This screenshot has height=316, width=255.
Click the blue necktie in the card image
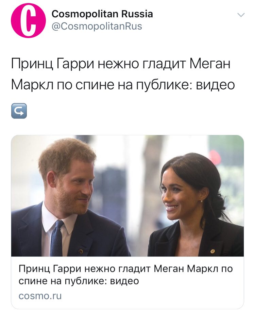(x=57, y=238)
